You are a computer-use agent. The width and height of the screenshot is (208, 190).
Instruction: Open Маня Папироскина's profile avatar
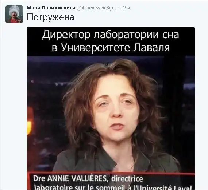14,14
